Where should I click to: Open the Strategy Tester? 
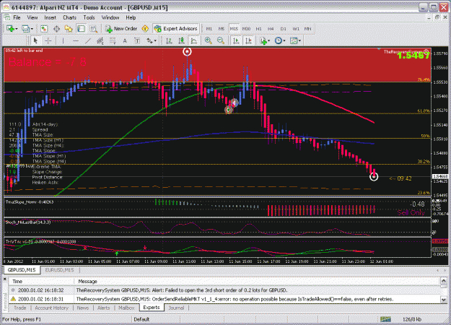[x=93, y=29]
